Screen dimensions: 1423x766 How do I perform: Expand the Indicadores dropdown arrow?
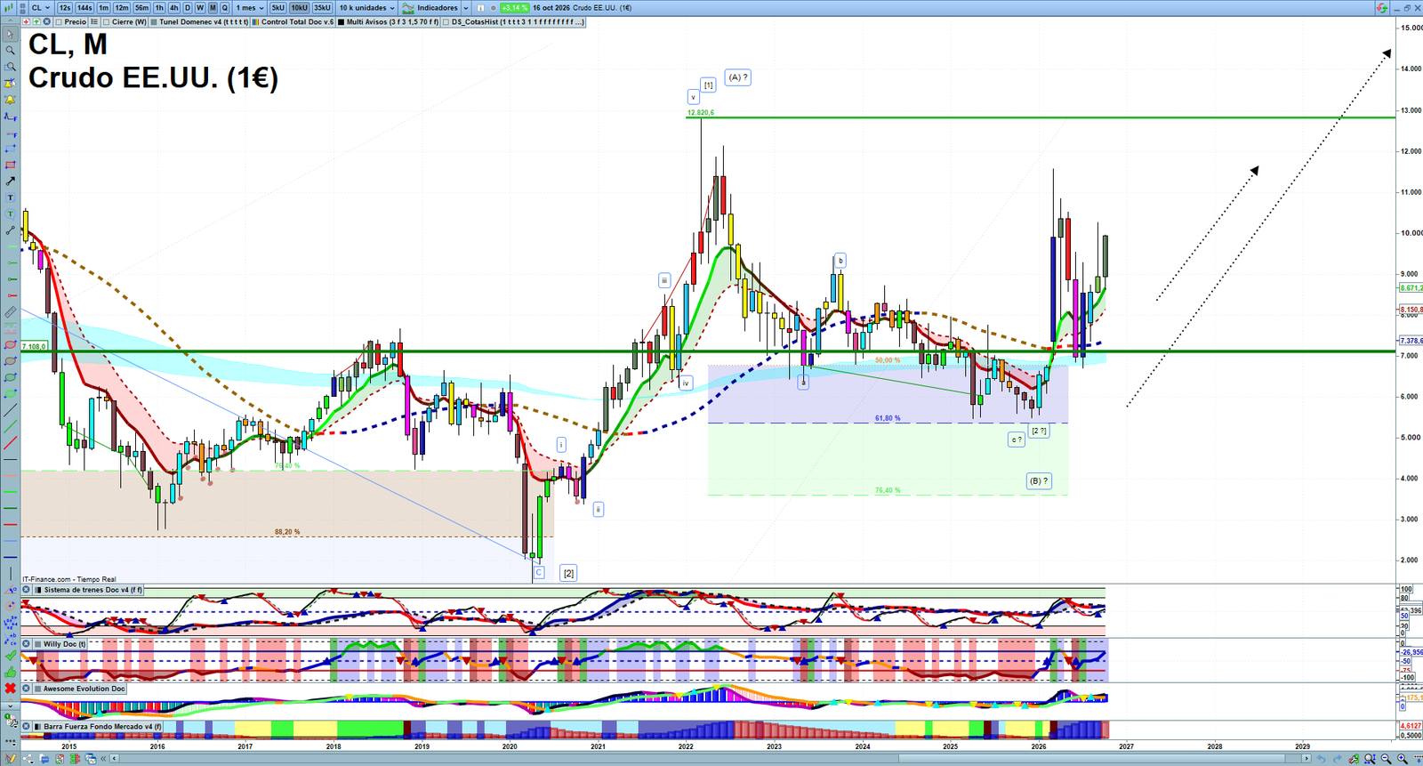pyautogui.click(x=465, y=7)
